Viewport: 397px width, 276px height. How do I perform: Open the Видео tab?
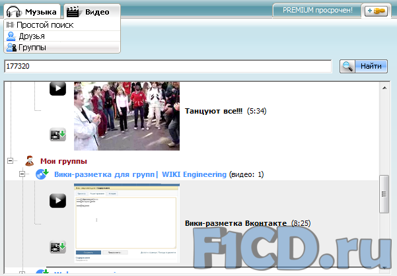pos(92,12)
